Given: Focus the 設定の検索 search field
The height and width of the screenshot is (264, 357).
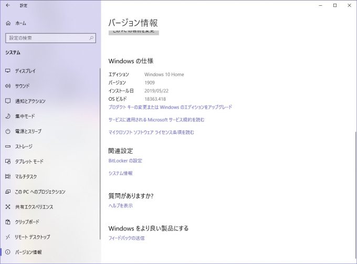Looking at the screenshot, I should [50, 38].
